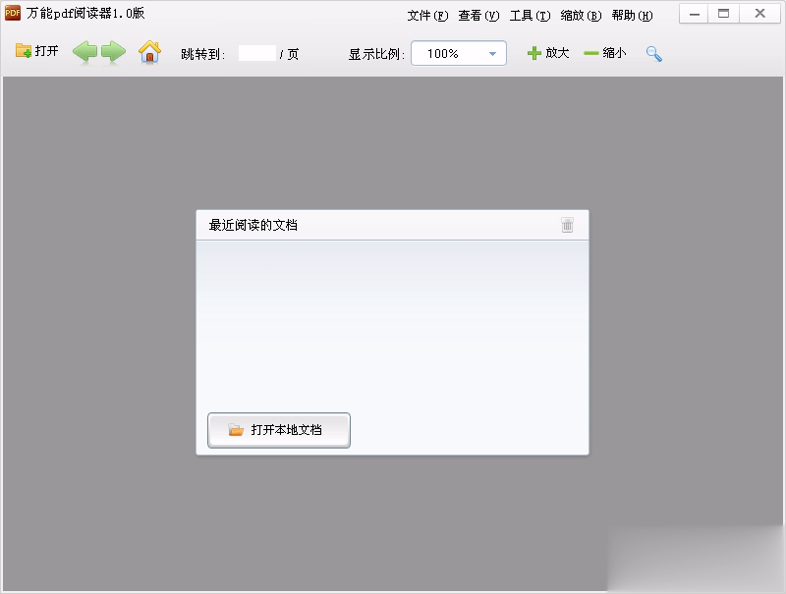Open the 工具 menu
The width and height of the screenshot is (786, 594).
pyautogui.click(x=529, y=15)
